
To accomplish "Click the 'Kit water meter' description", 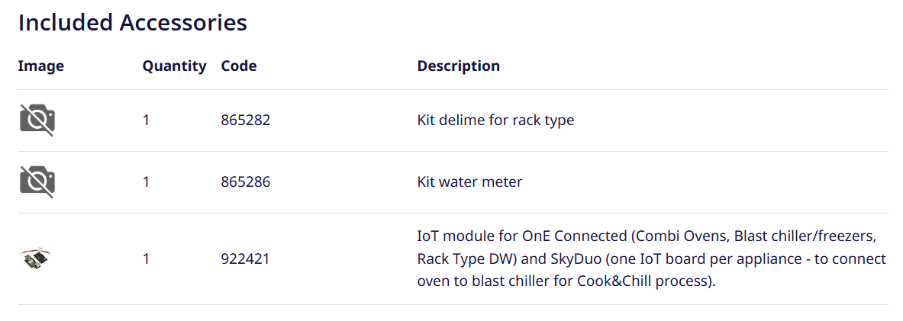I will pyautogui.click(x=469, y=182).
